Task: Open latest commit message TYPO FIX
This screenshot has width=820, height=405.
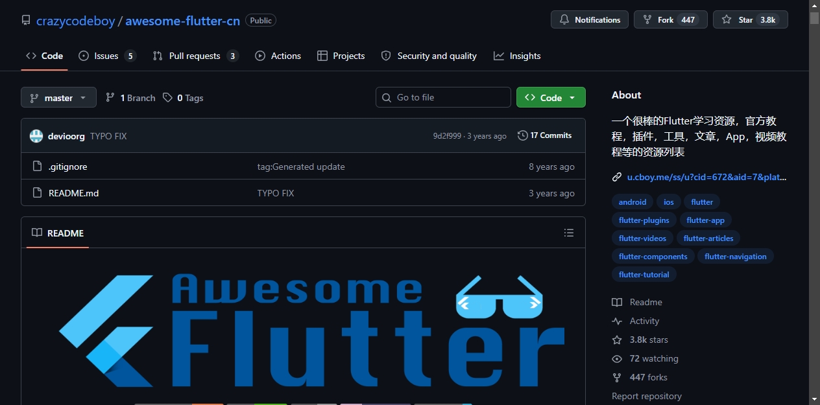Action: (108, 136)
